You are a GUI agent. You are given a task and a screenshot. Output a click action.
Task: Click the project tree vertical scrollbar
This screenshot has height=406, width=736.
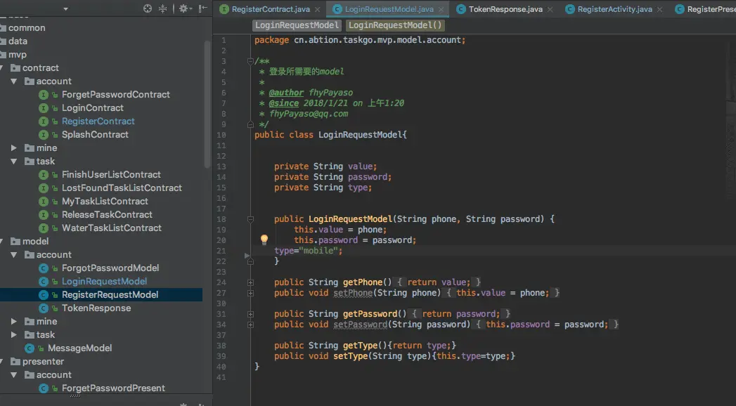207,98
